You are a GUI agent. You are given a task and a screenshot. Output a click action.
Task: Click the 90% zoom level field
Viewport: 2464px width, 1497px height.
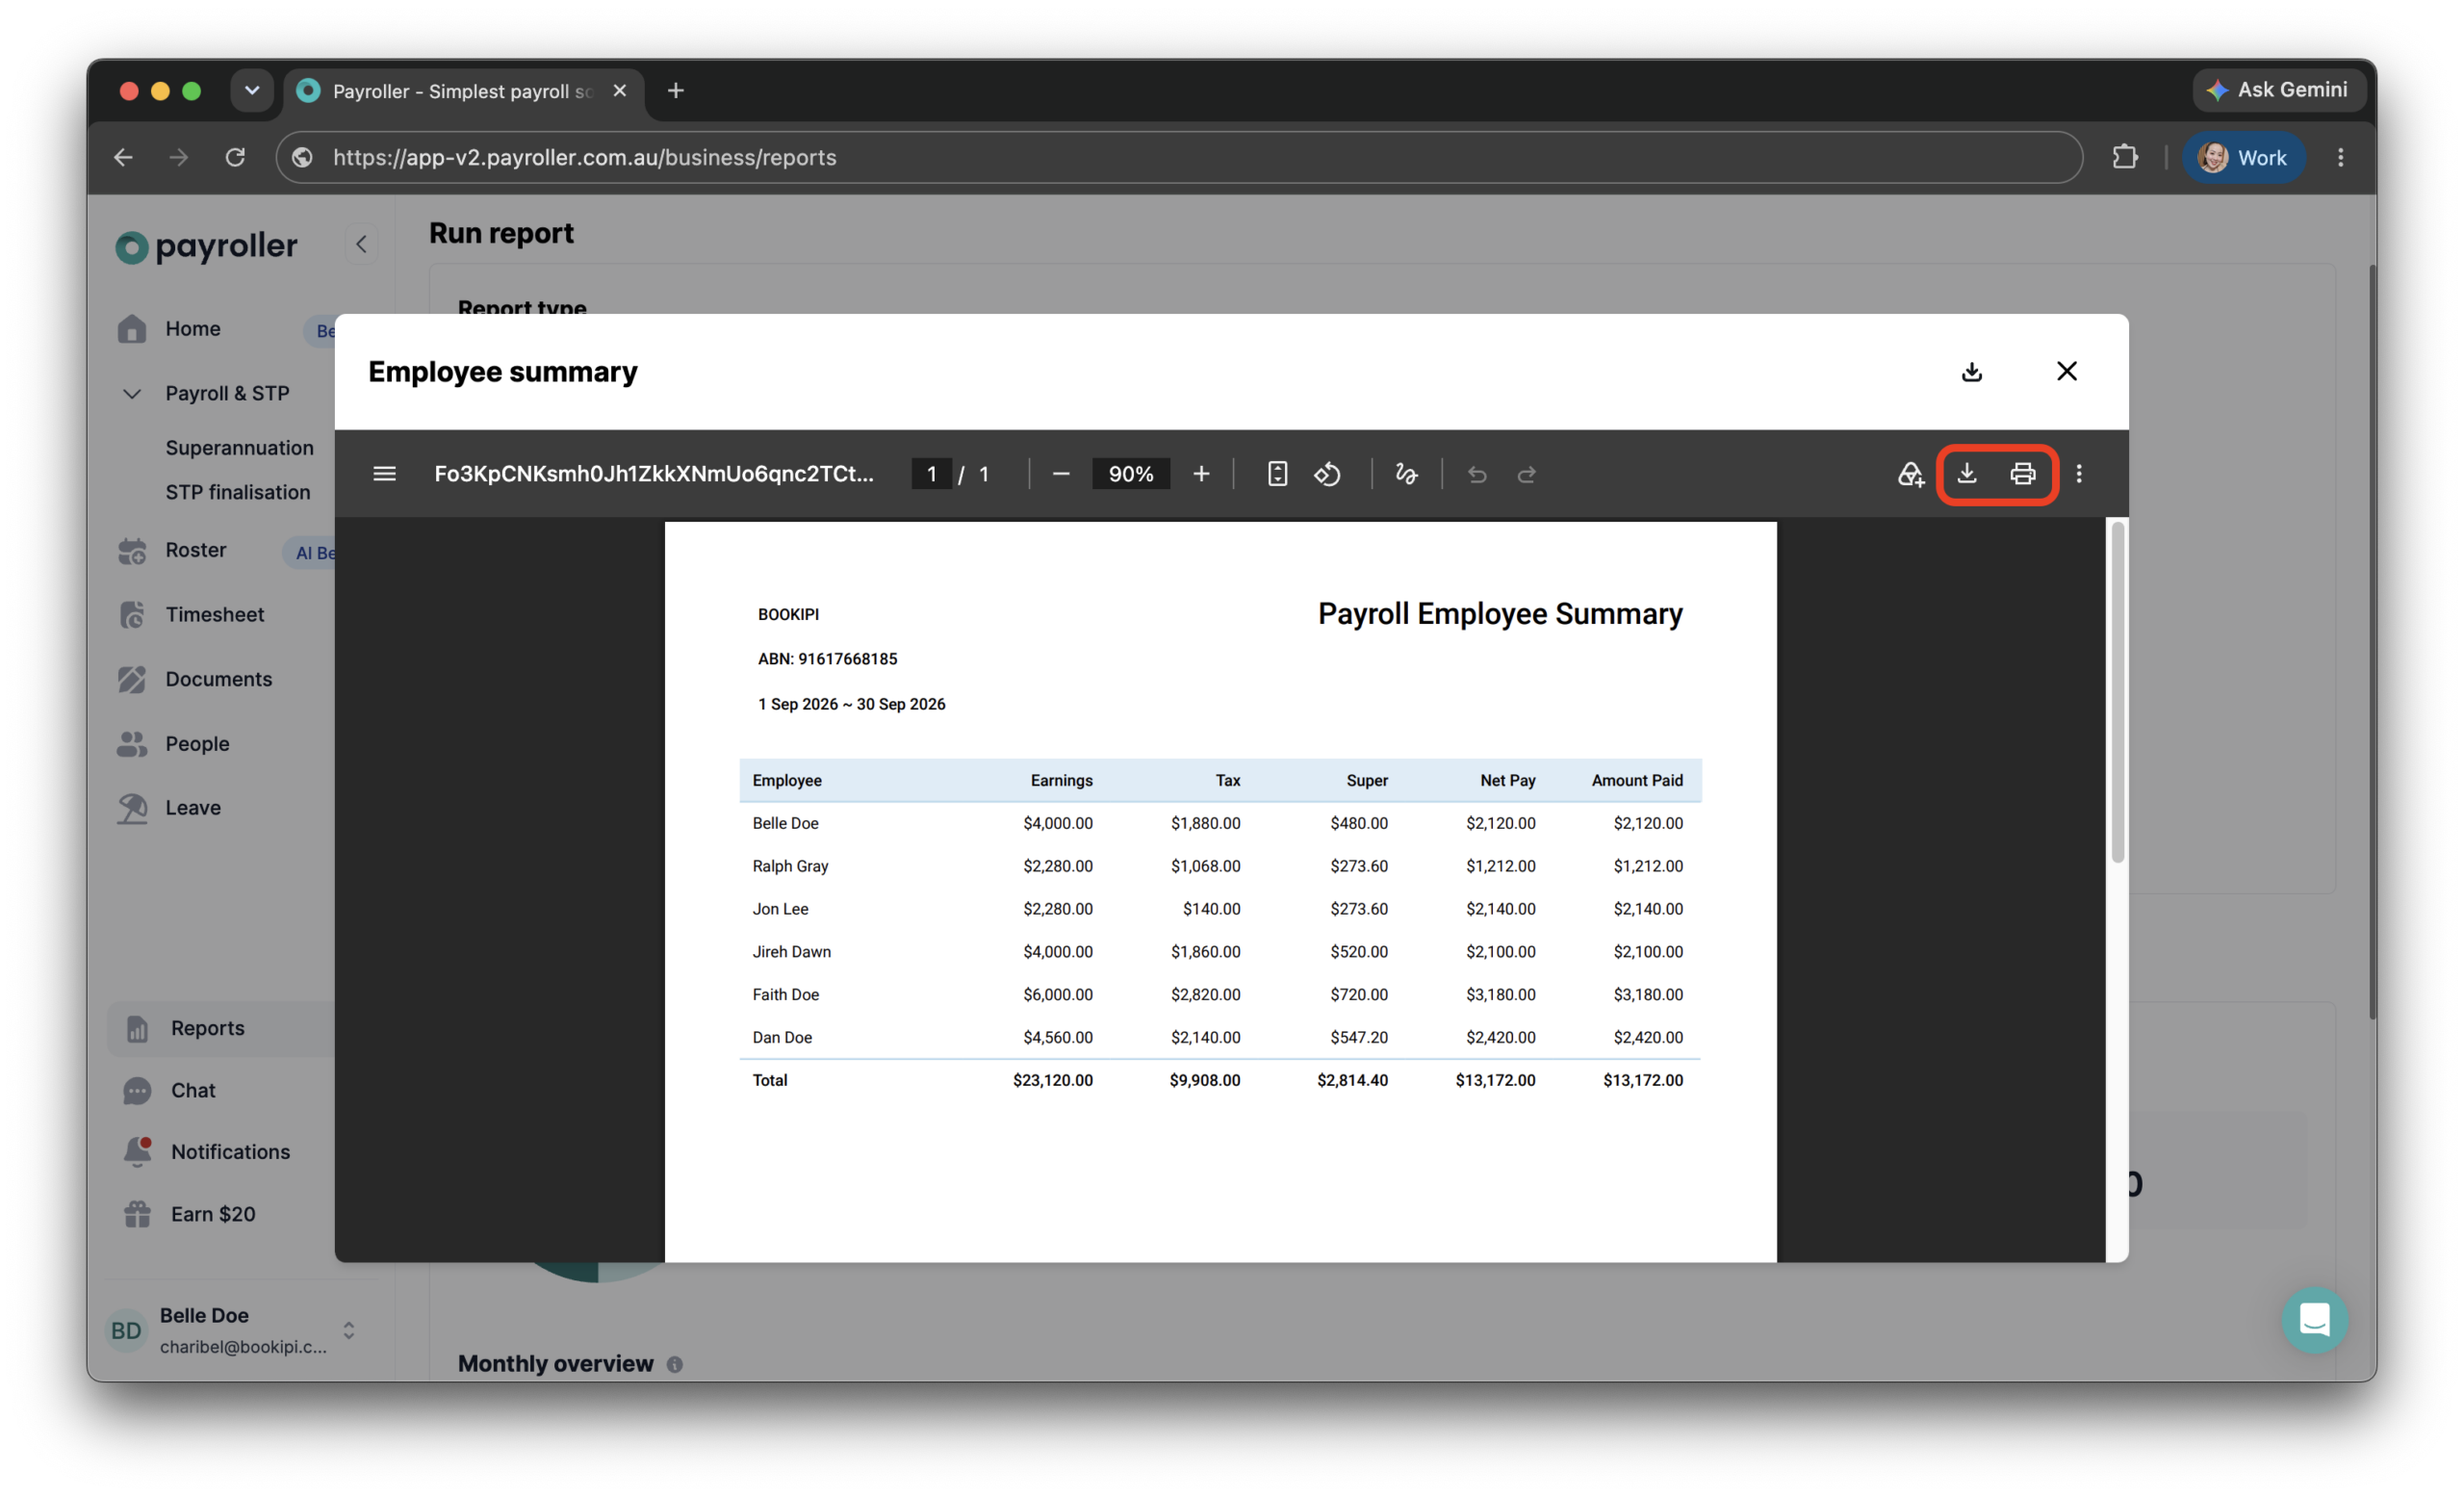click(1130, 474)
